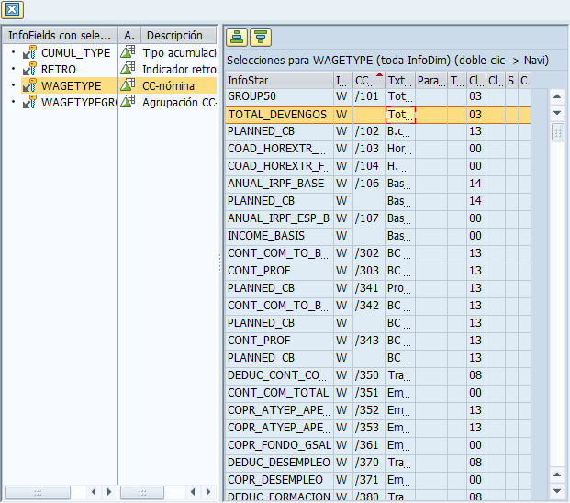
Task: Click the characteristic icon next to Agrupación CC
Action: [128, 101]
